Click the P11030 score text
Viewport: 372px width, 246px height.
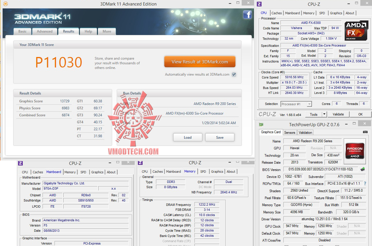[59, 62]
